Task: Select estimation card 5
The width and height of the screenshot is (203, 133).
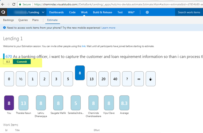Action: click(x=68, y=79)
